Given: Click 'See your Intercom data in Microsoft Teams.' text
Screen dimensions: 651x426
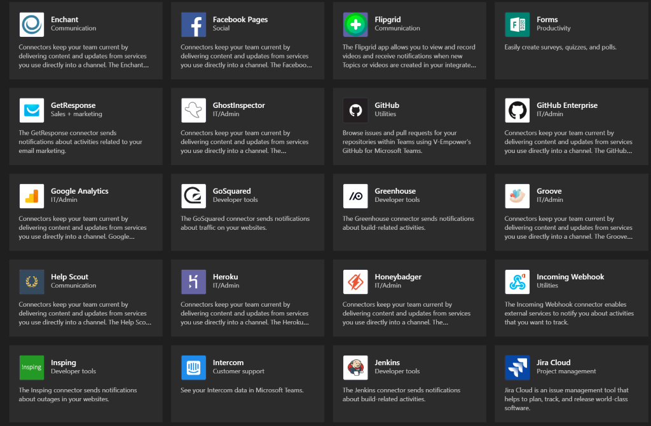Looking at the screenshot, I should click(x=242, y=390).
